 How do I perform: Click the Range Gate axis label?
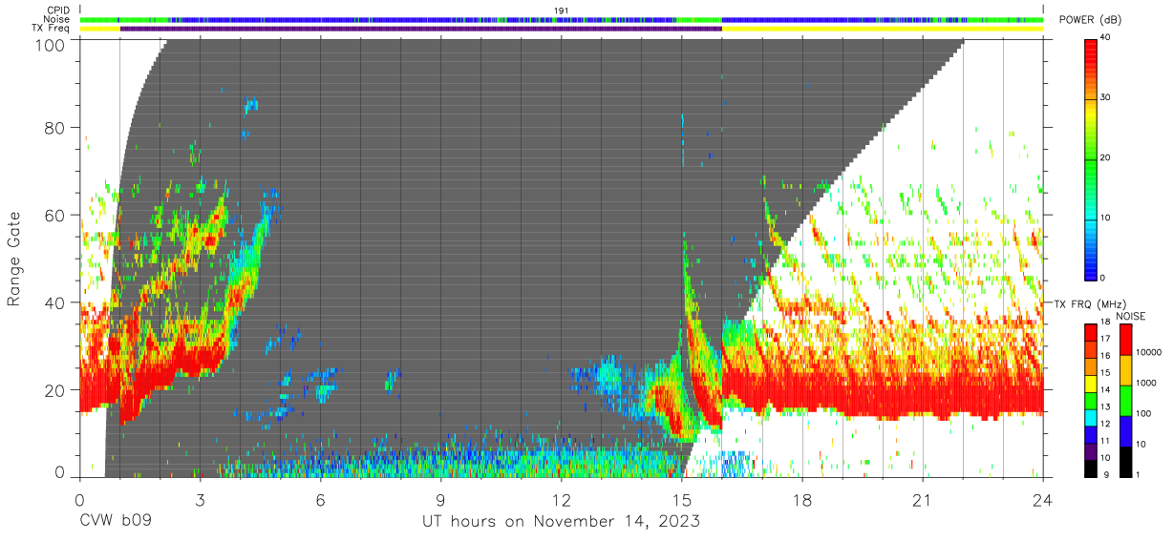[13, 259]
